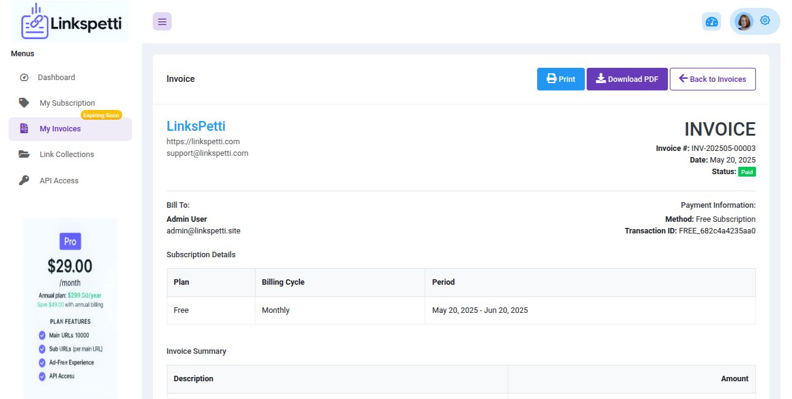
Task: Click the folder icon for Link Collections
Action: click(x=24, y=155)
